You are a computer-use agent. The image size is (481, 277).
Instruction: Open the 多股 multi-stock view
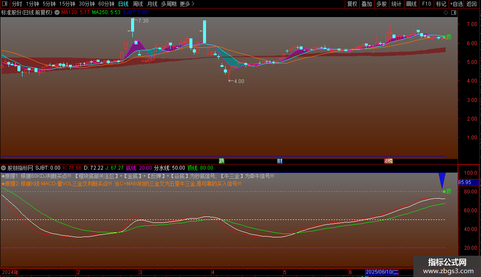coord(381,4)
